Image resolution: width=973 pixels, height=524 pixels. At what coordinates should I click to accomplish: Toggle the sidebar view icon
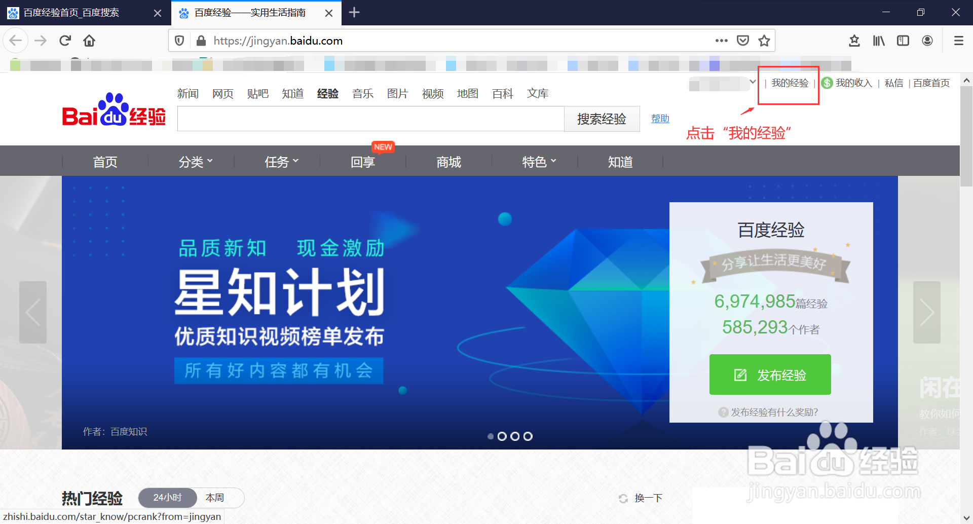point(903,41)
